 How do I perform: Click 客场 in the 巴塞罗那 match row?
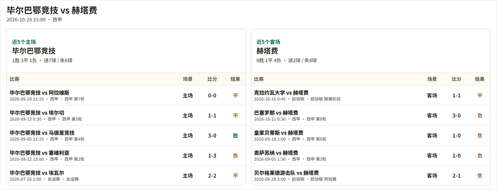(x=432, y=115)
